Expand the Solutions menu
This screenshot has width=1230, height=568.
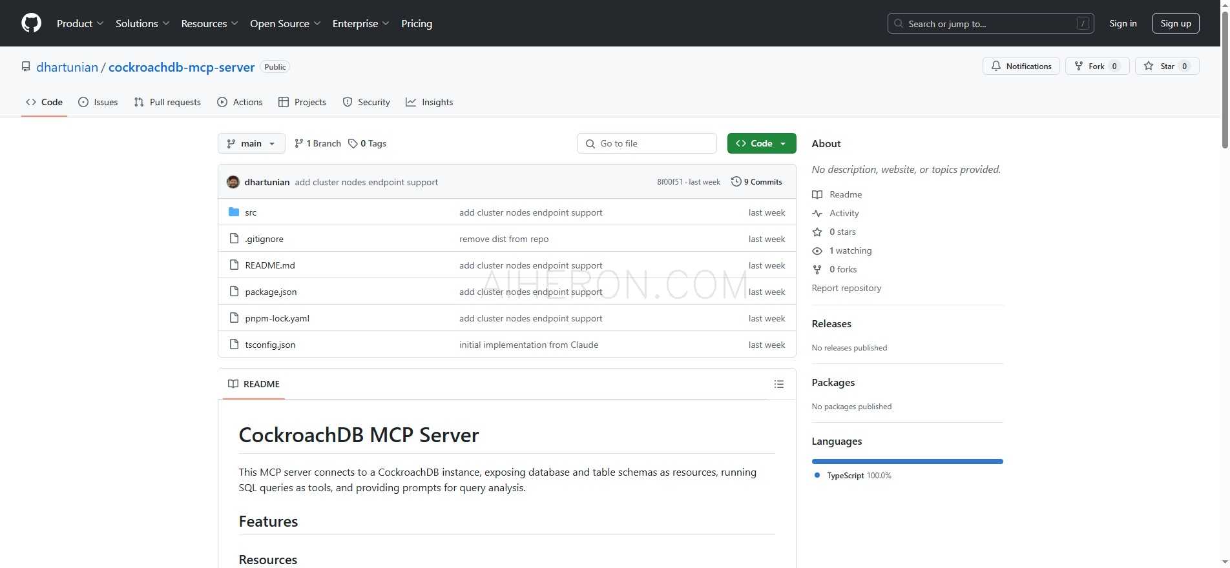tap(142, 23)
